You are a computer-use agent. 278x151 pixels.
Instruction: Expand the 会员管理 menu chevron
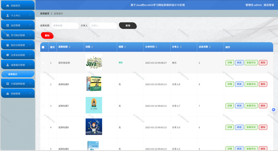pyautogui.click(x=30, y=25)
